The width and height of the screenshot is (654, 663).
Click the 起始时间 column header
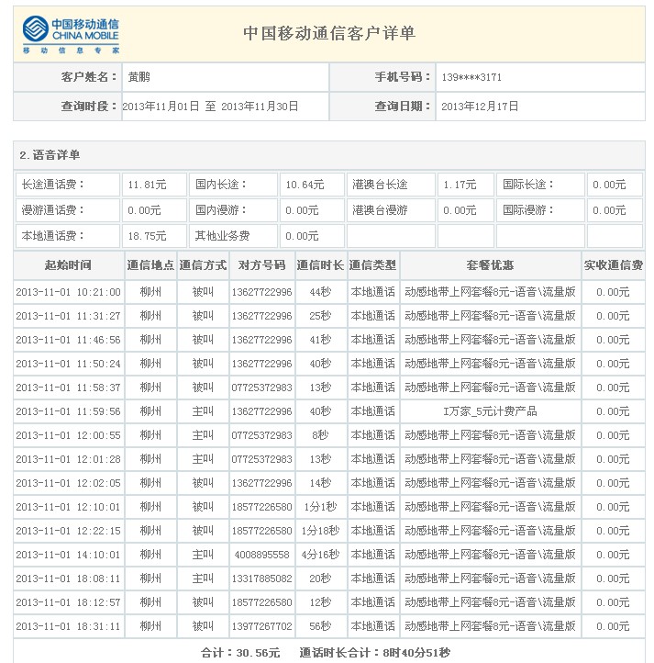click(x=68, y=265)
